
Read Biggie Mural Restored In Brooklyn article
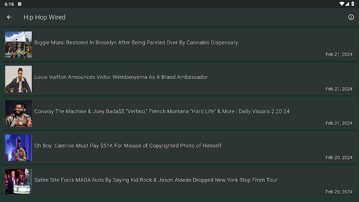(136, 43)
